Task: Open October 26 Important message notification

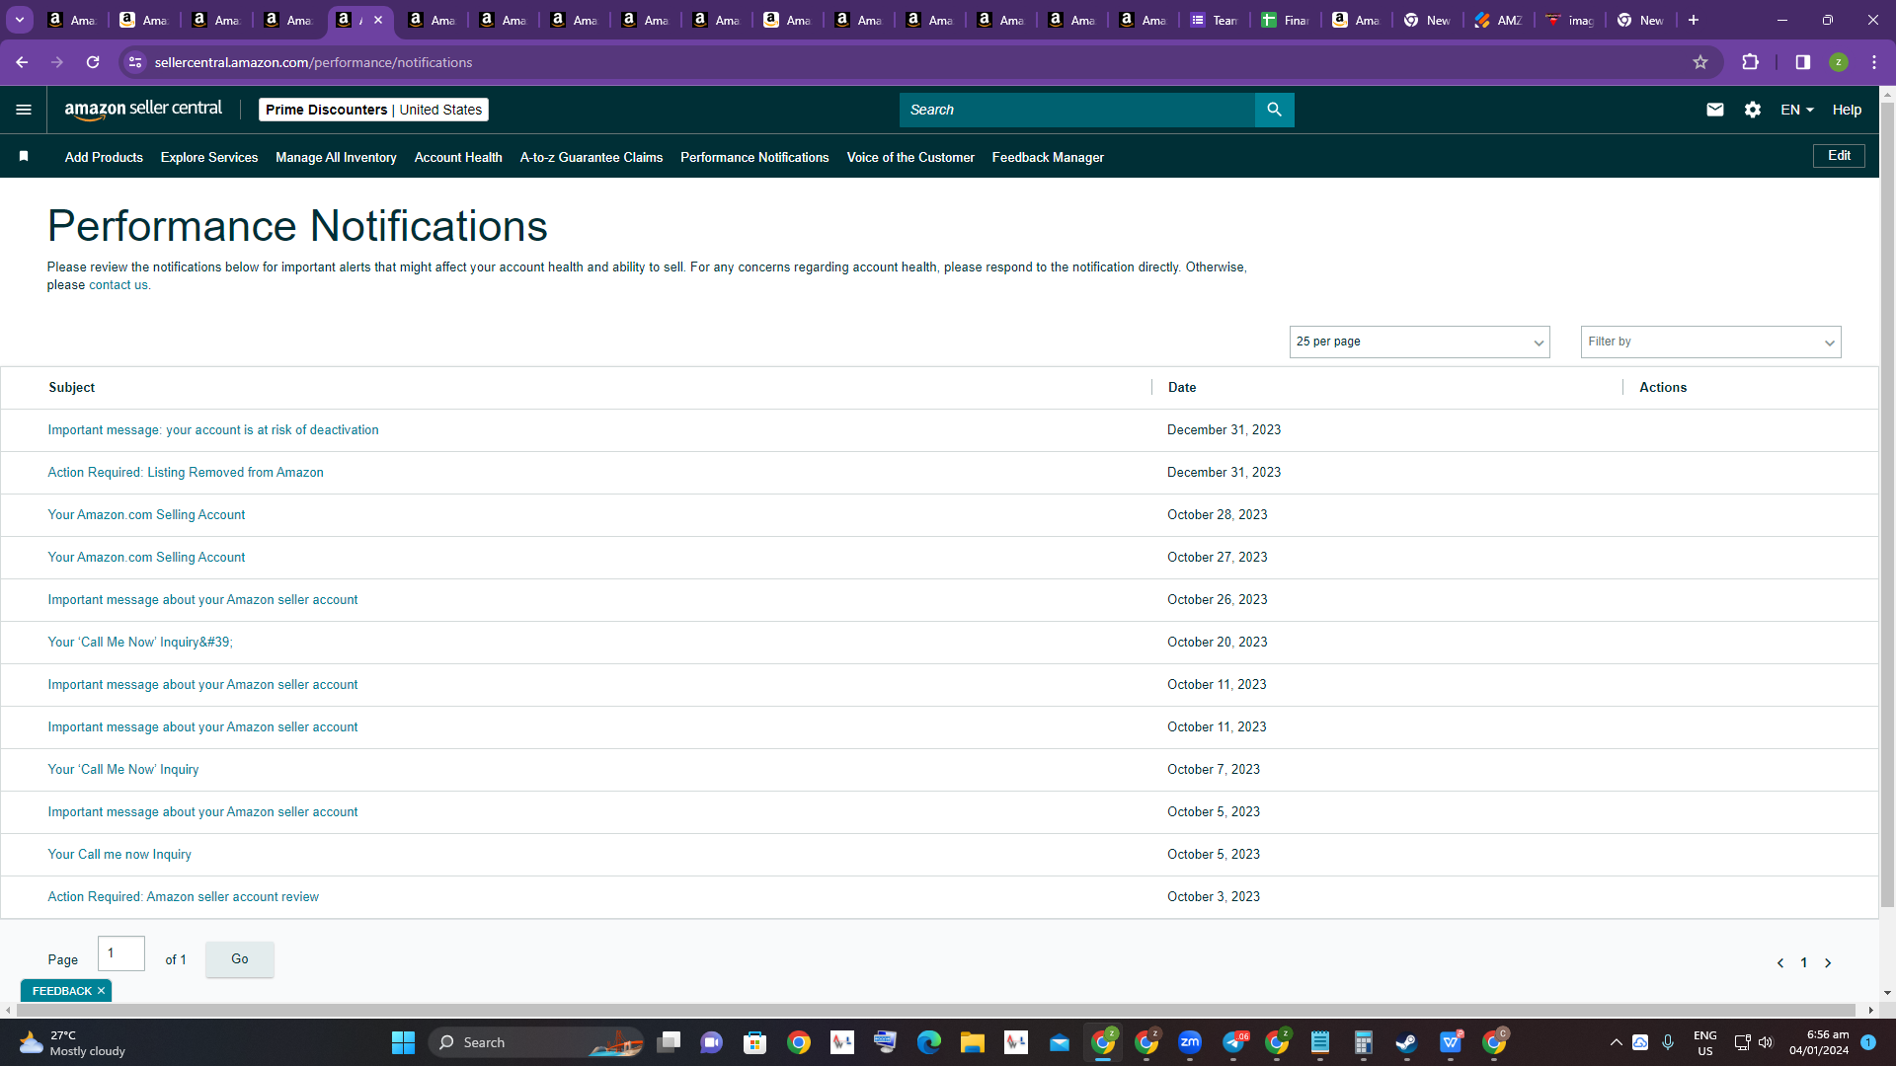Action: point(202,600)
